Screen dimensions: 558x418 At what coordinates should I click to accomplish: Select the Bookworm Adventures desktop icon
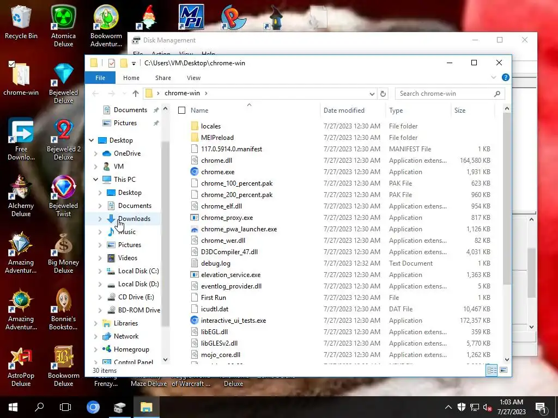[106, 26]
